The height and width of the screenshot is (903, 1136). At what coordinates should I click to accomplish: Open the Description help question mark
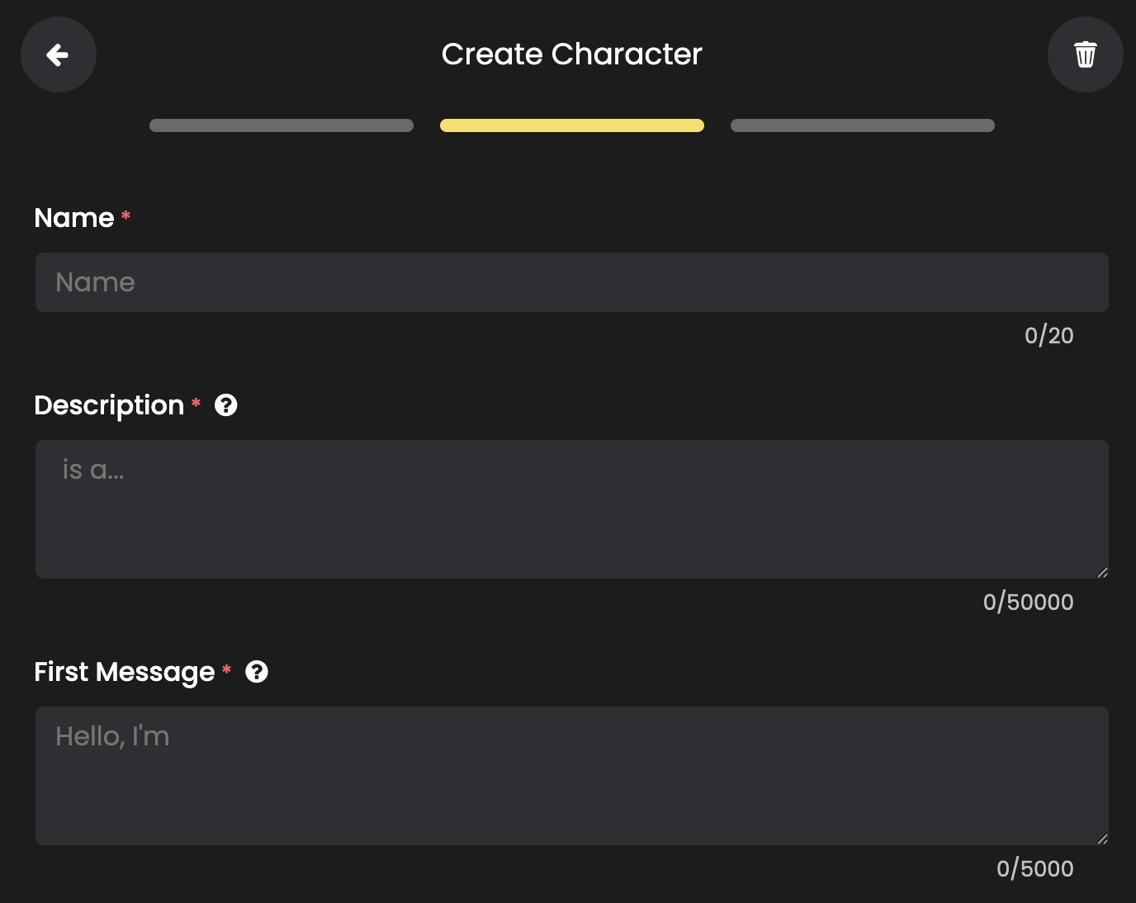pyautogui.click(x=226, y=405)
